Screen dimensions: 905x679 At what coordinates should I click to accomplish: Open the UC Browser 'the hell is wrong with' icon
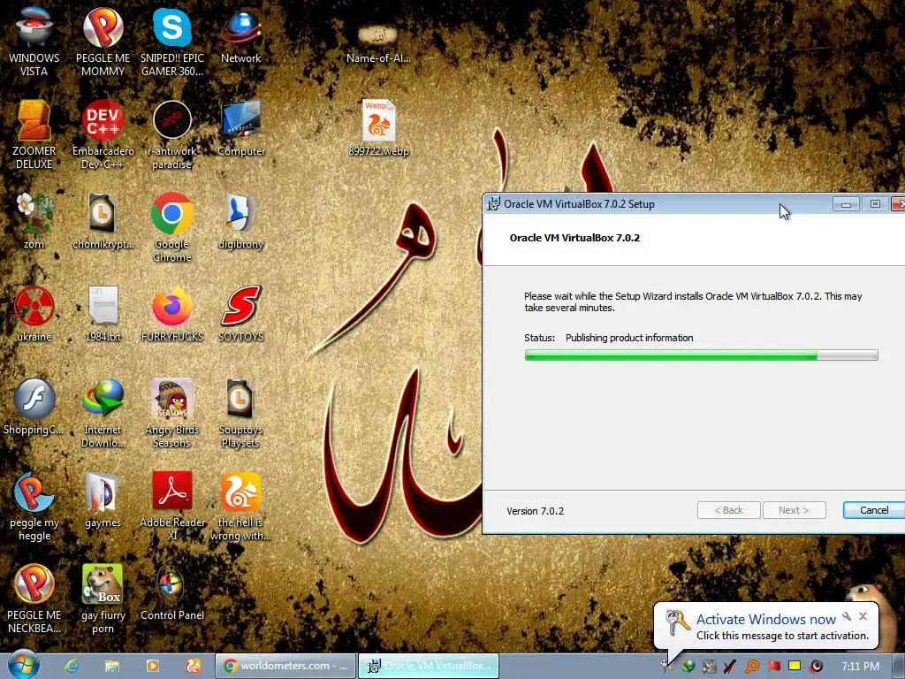pos(240,507)
